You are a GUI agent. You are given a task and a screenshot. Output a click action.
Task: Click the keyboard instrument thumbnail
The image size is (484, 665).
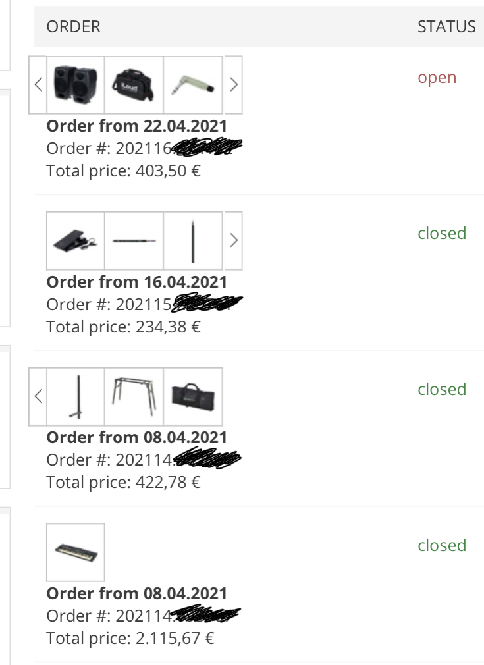point(75,552)
